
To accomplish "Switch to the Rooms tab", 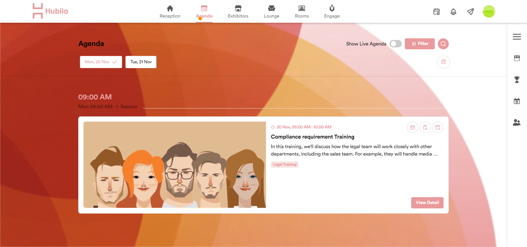I will tap(302, 12).
